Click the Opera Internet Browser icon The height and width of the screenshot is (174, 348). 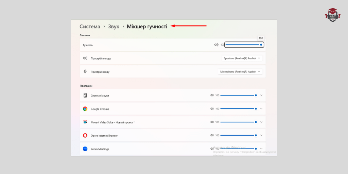(85, 135)
